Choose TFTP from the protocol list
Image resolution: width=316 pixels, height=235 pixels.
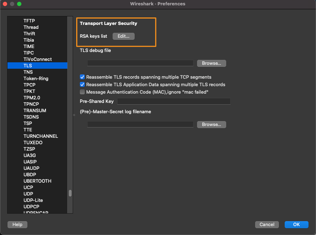click(x=29, y=21)
